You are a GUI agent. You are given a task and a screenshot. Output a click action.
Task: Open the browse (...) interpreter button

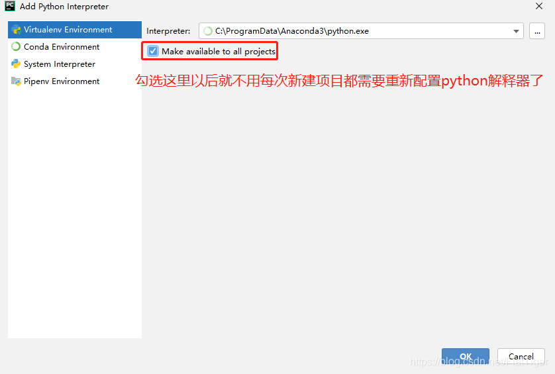[x=537, y=31]
